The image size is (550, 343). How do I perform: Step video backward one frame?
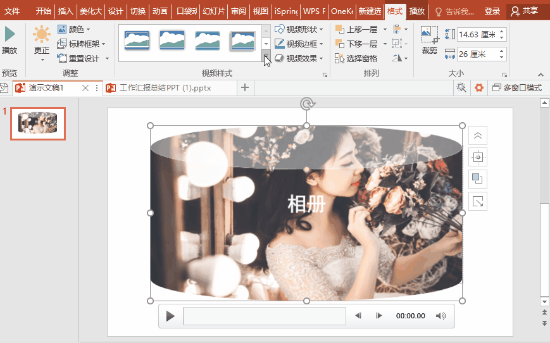click(x=358, y=316)
